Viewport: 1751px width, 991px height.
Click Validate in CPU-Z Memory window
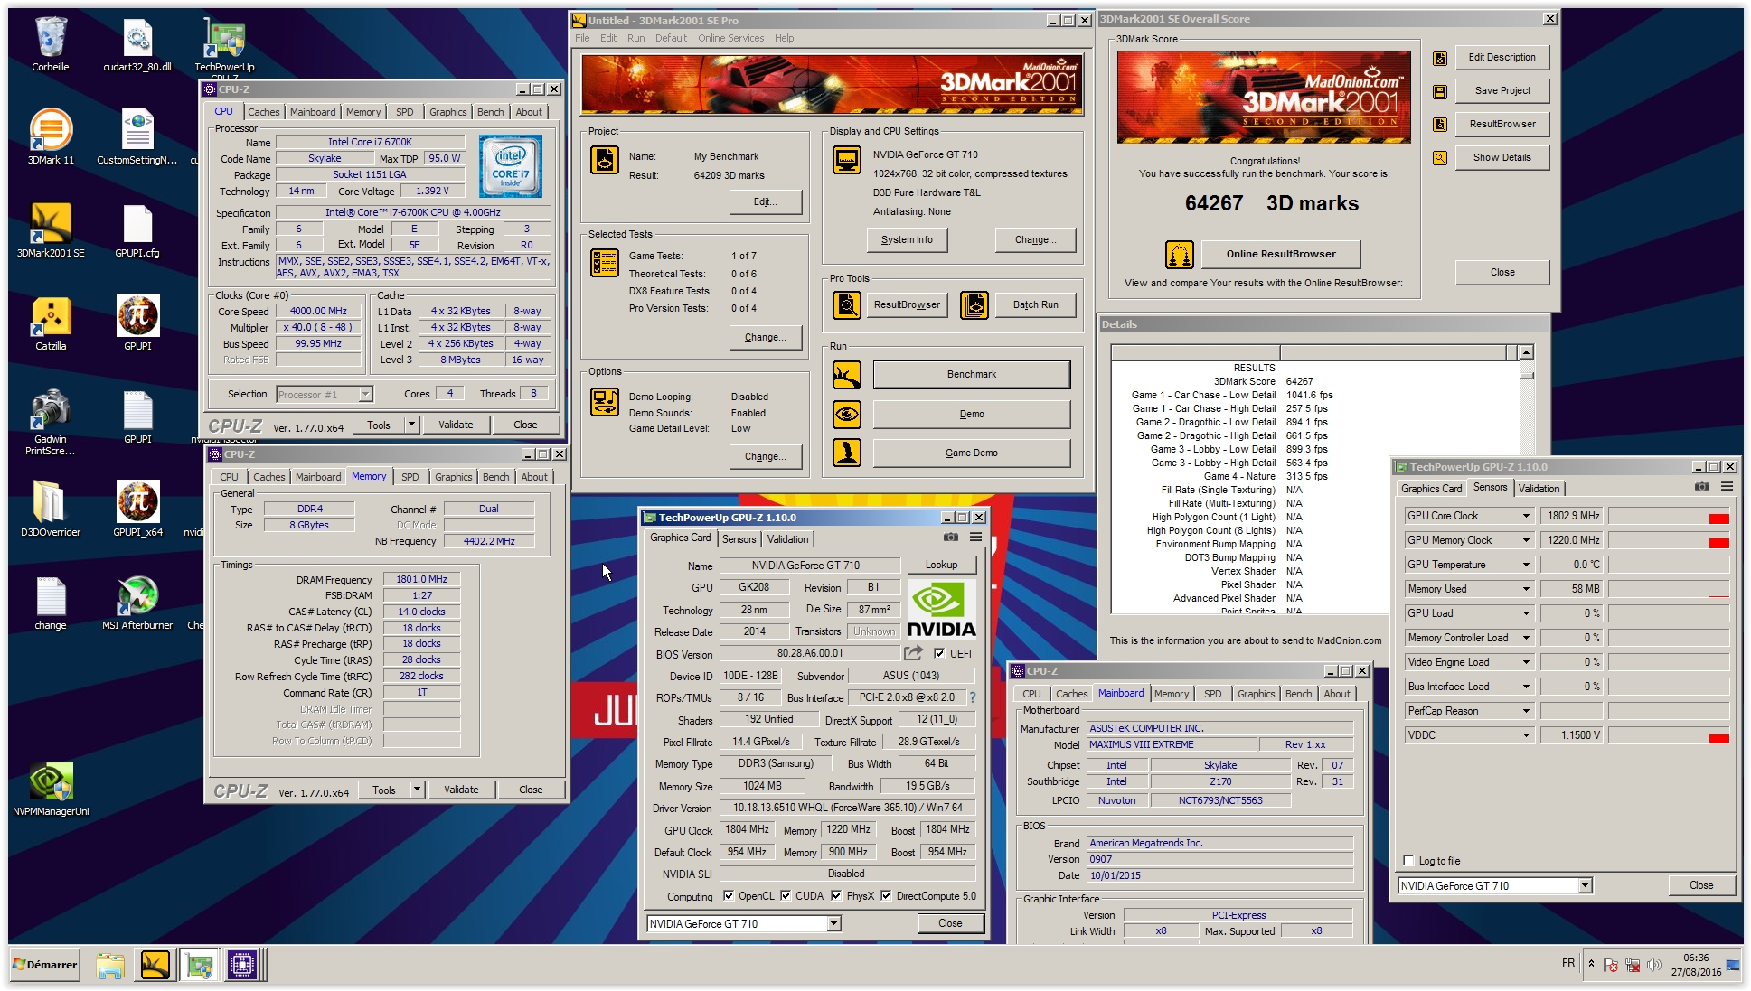[461, 790]
